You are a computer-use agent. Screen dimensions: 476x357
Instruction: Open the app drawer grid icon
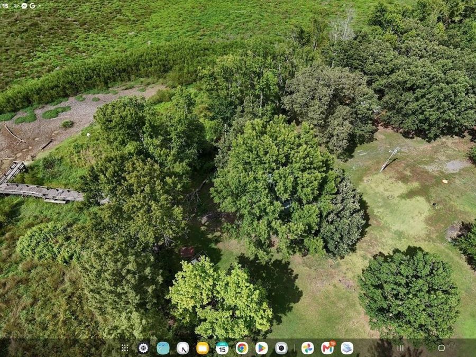click(x=125, y=348)
